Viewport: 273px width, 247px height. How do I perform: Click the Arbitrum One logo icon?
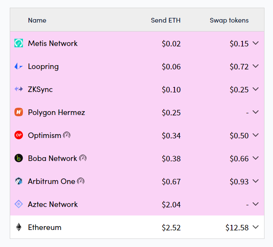coord(19,181)
